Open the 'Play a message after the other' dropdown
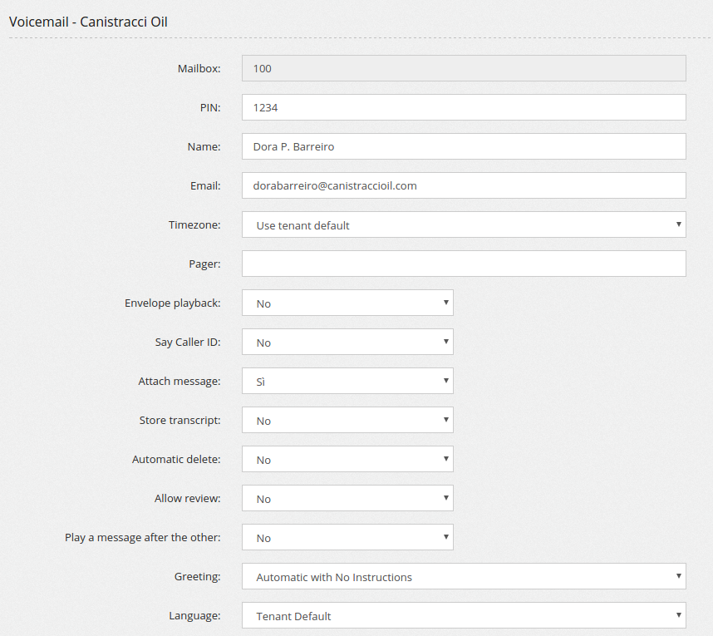 (347, 537)
